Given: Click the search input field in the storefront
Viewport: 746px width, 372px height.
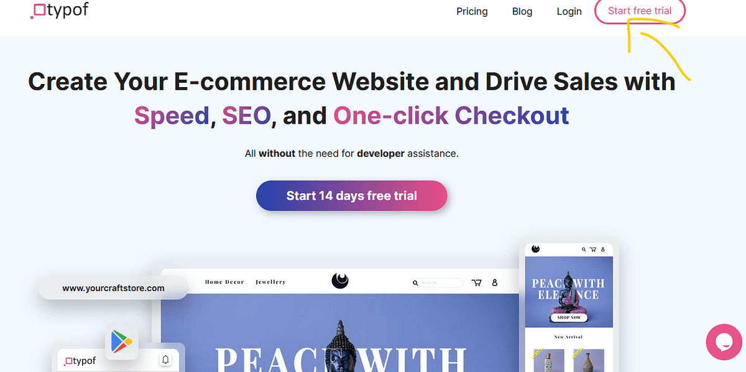Looking at the screenshot, I should 438,282.
